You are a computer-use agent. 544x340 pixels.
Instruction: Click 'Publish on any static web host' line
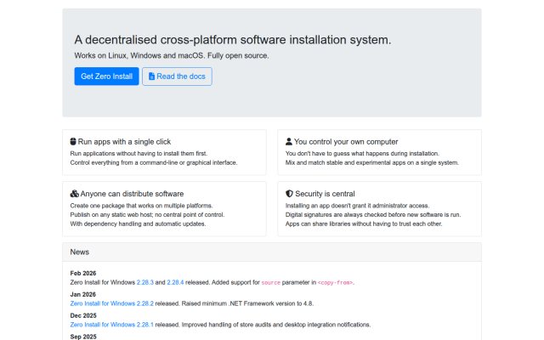[147, 214]
